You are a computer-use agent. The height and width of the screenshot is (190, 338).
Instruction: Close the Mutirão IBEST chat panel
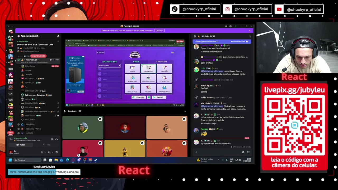pyautogui.click(x=250, y=36)
